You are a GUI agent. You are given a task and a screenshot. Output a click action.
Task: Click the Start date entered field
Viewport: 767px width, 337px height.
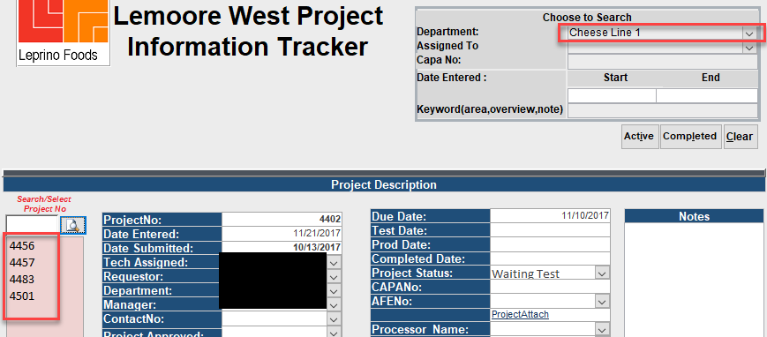[612, 96]
